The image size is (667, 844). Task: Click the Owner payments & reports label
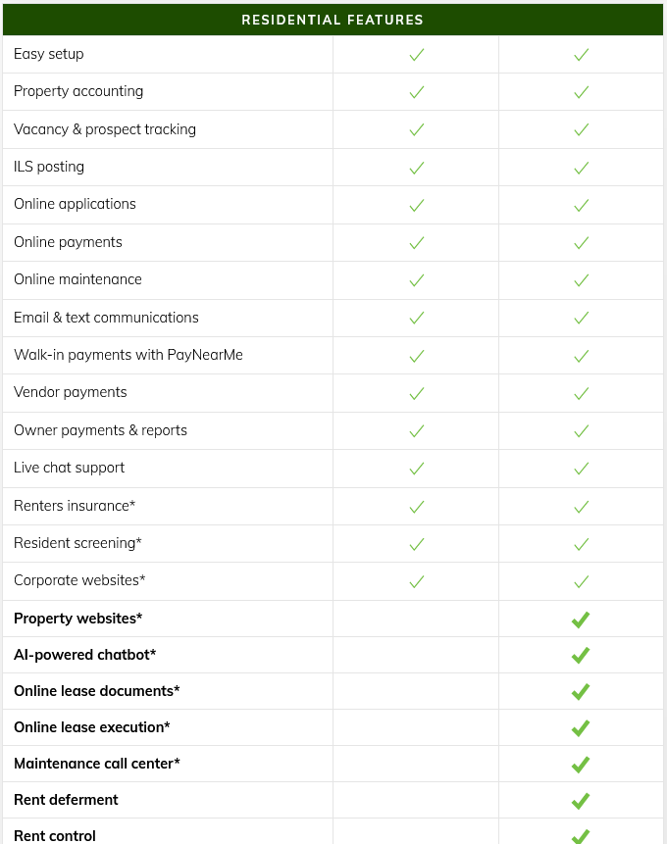tap(101, 430)
